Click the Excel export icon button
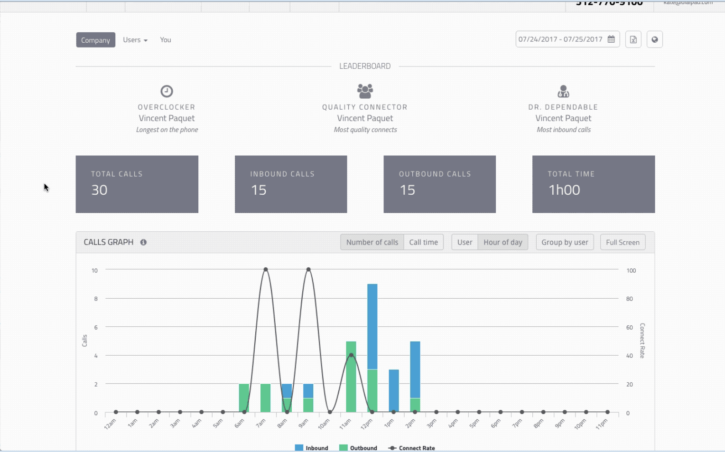725x454 pixels. click(x=633, y=39)
